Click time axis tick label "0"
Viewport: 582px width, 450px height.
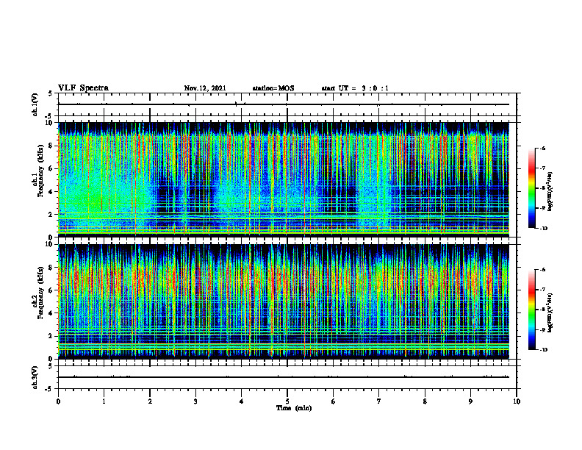tap(58, 401)
